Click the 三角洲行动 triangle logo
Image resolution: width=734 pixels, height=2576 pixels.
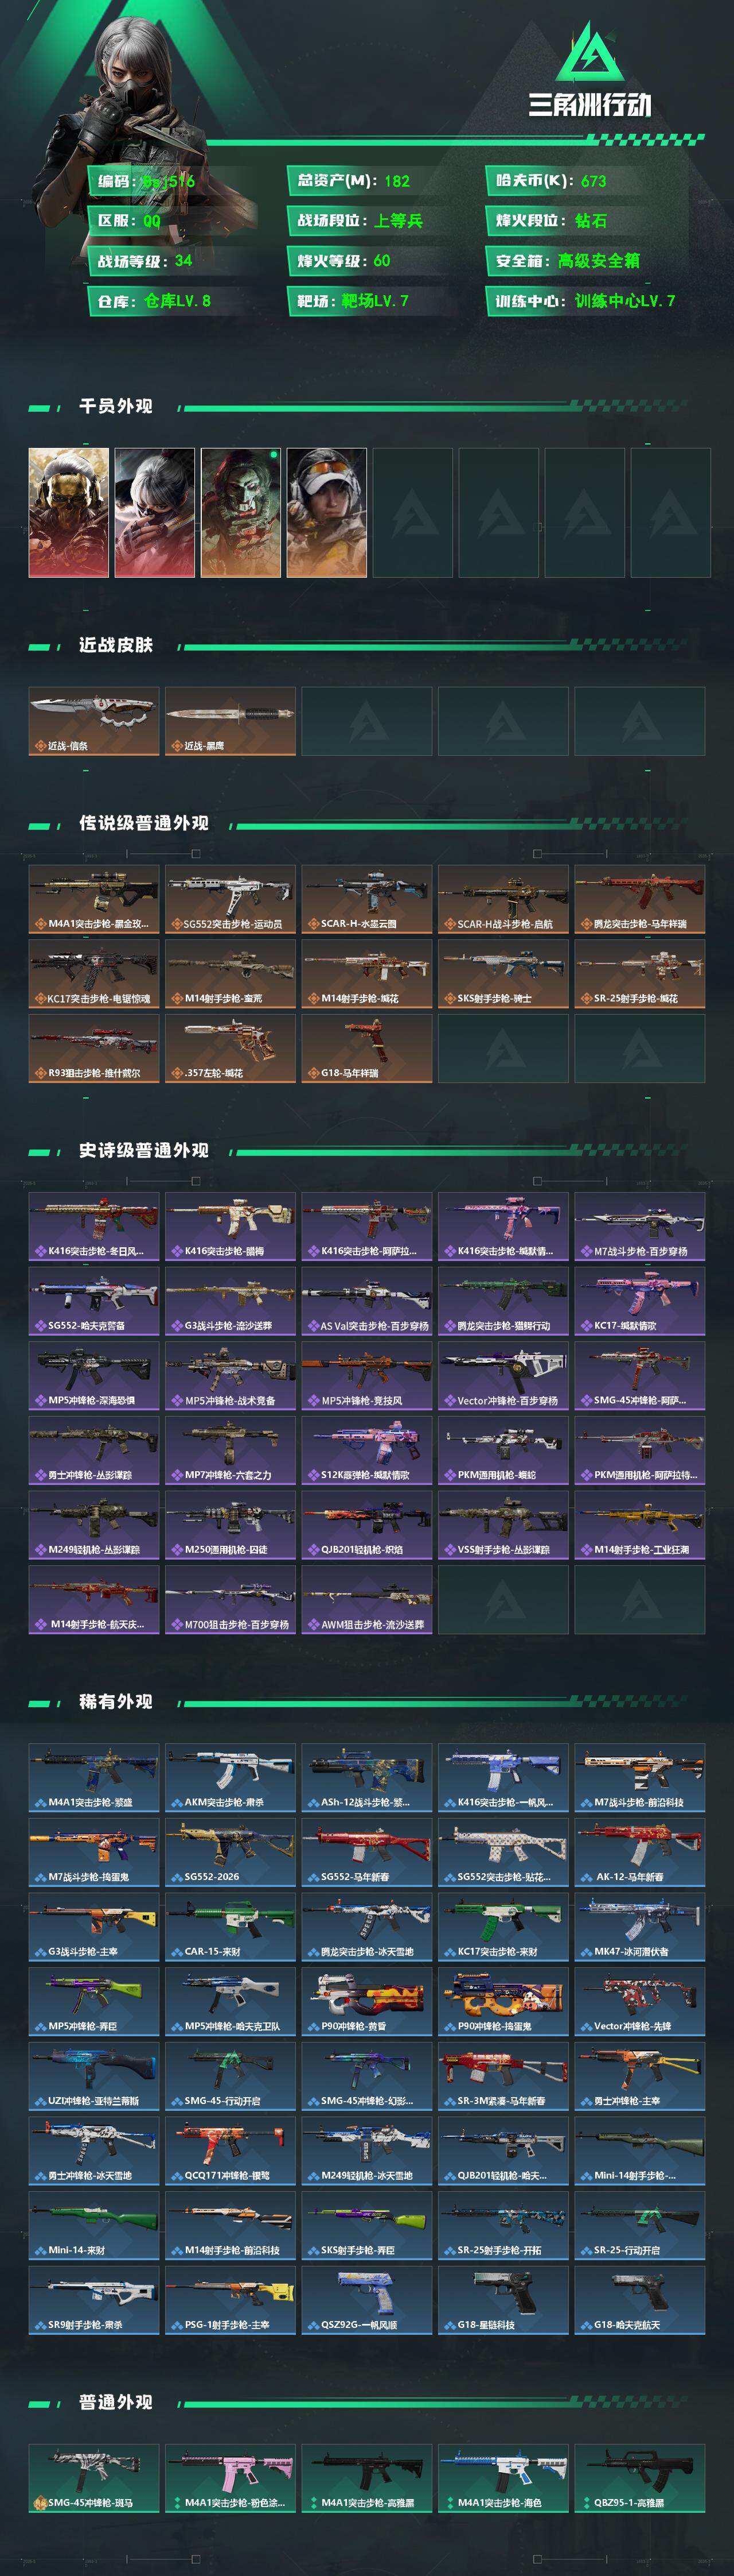[x=589, y=51]
